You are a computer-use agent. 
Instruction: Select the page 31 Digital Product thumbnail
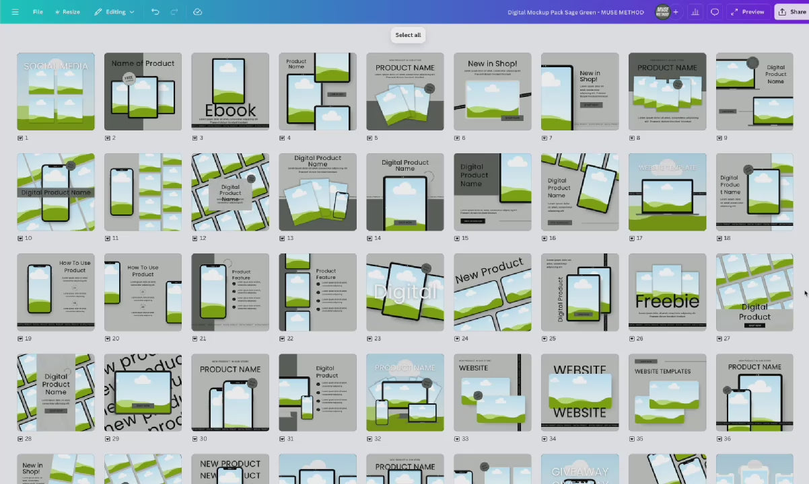[x=318, y=393]
